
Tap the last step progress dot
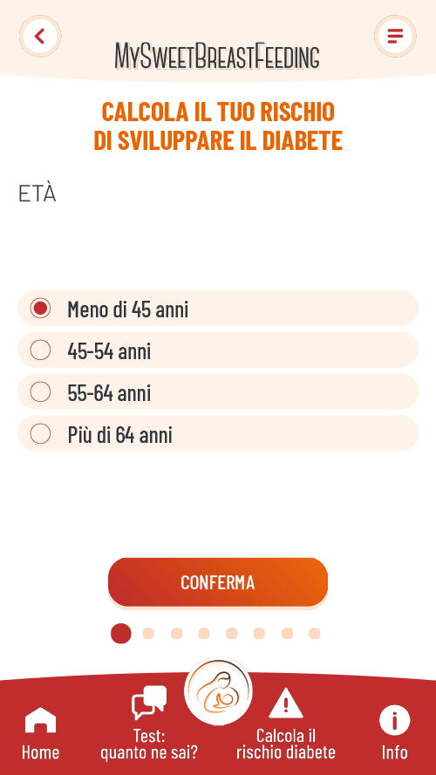(315, 634)
